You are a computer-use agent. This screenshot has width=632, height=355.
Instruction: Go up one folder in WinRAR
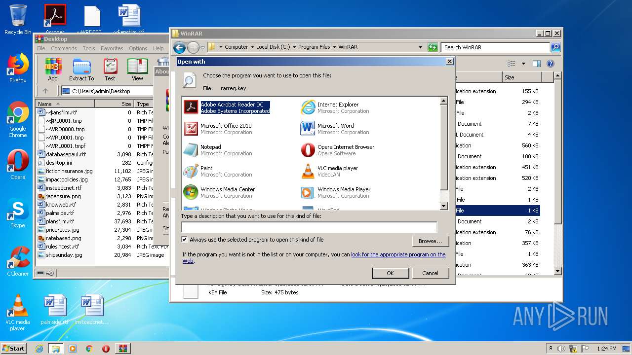click(45, 91)
